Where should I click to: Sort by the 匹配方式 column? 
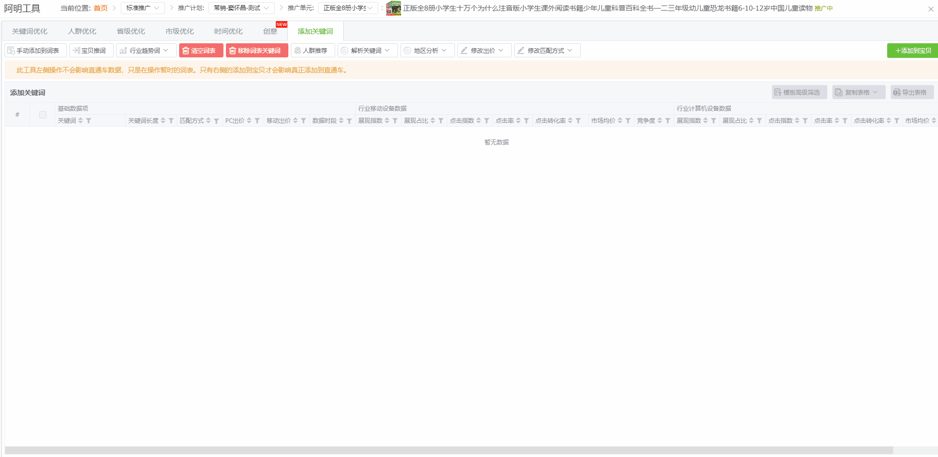tap(208, 121)
